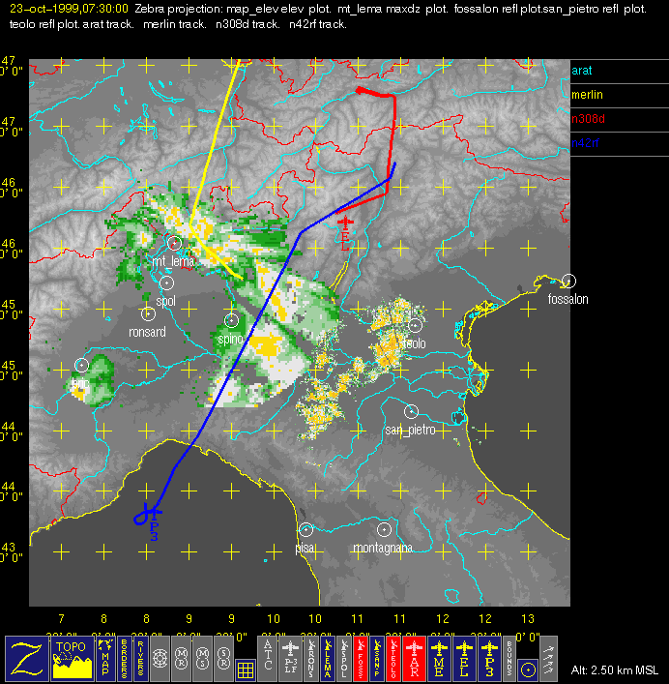The image size is (669, 684).
Task: Toggle the RONS radar icon
Action: (x=311, y=658)
